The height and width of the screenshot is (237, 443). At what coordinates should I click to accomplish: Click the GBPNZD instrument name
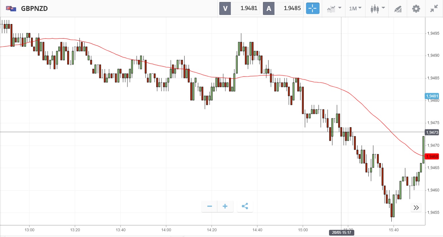(34, 9)
